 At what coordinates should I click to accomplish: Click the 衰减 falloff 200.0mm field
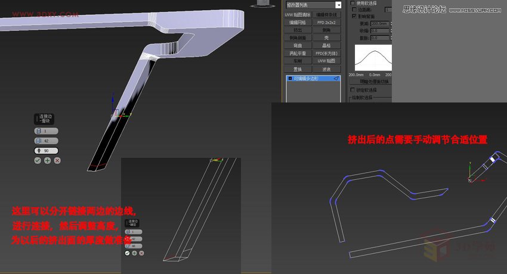click(x=380, y=24)
